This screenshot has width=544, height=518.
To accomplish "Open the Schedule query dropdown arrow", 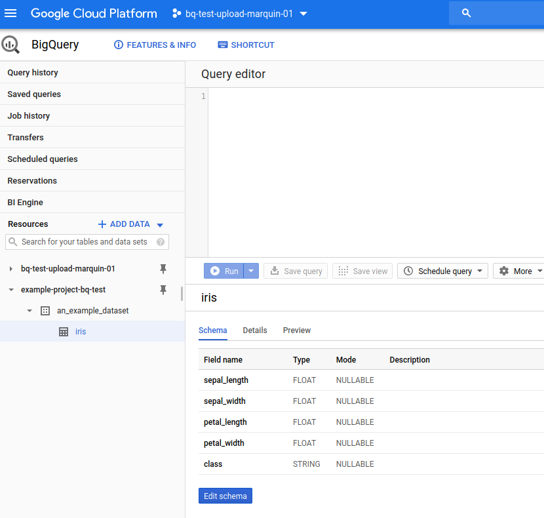I will 480,271.
